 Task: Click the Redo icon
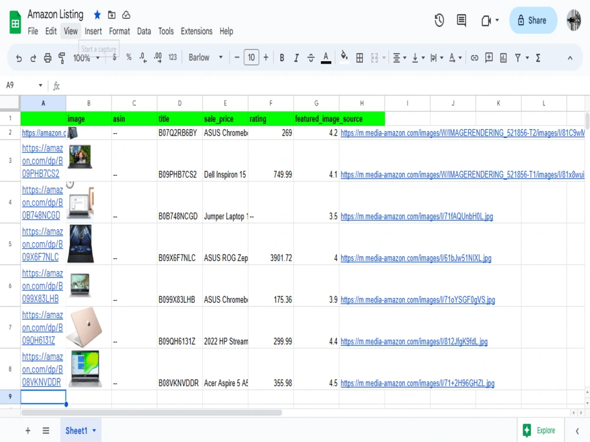33,58
